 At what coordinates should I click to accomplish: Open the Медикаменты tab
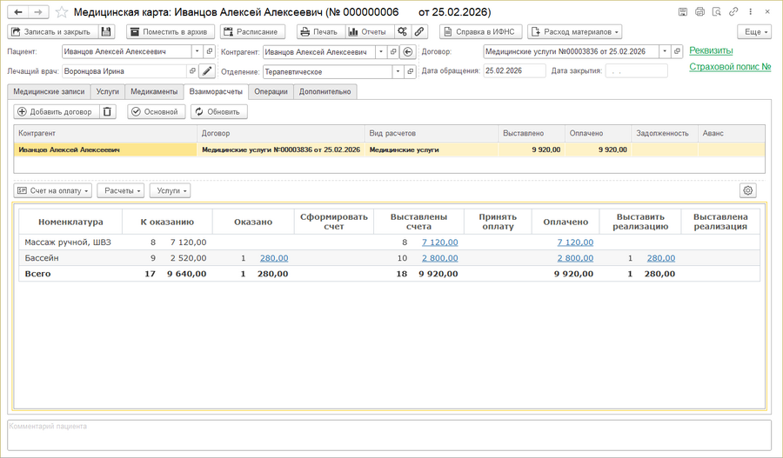point(154,91)
